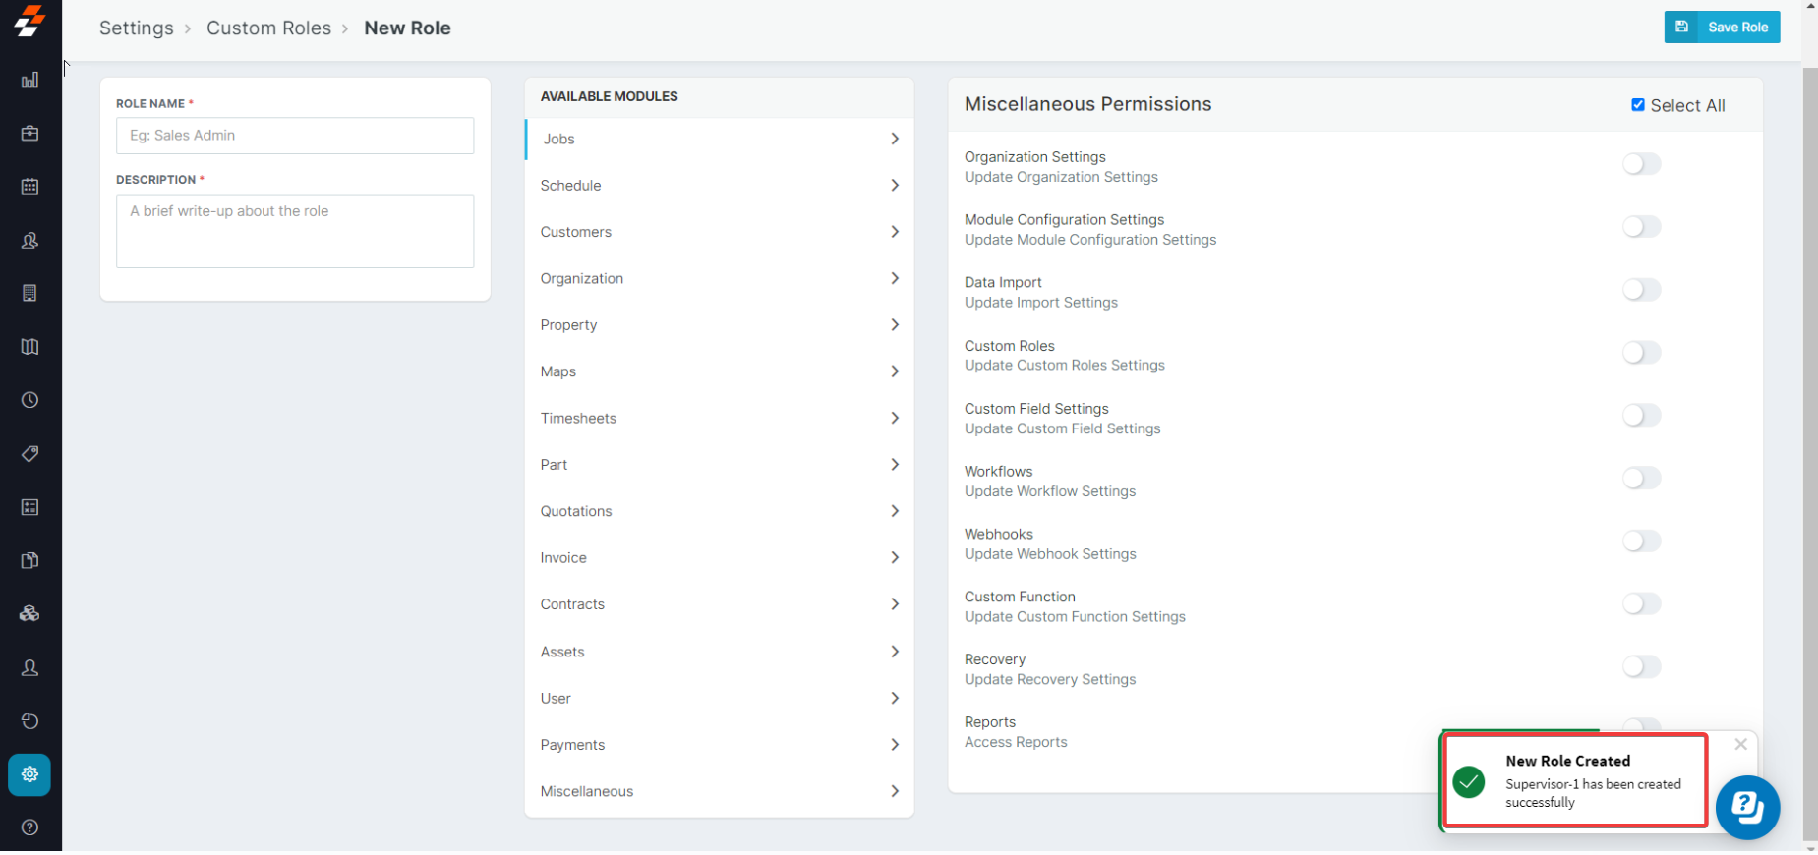Select the Miscellaneous module
Viewport: 1818px width, 855px height.
pyautogui.click(x=587, y=792)
